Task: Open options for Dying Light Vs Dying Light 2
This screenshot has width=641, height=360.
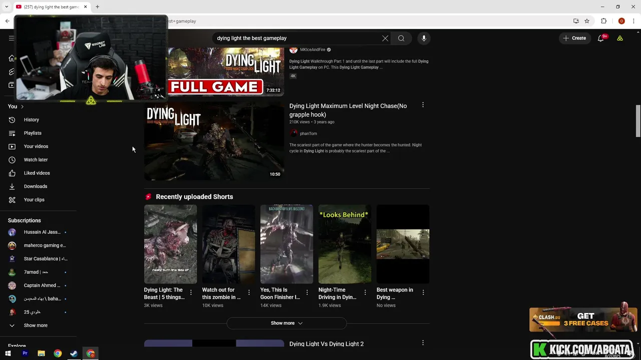Action: coord(423,343)
